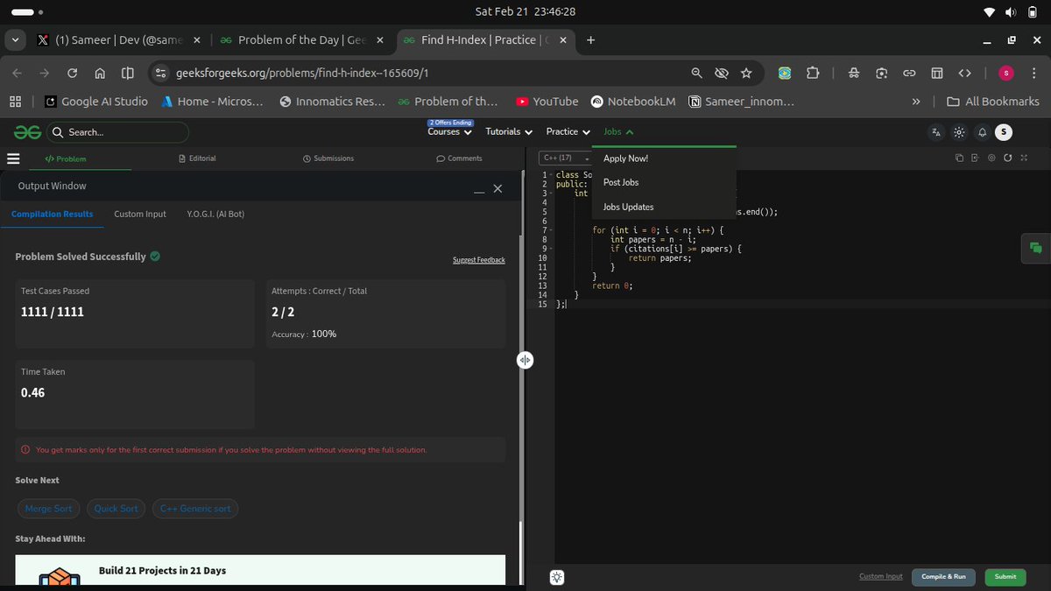Expand the tab search chevron in browser
The image size is (1051, 591).
[15, 40]
